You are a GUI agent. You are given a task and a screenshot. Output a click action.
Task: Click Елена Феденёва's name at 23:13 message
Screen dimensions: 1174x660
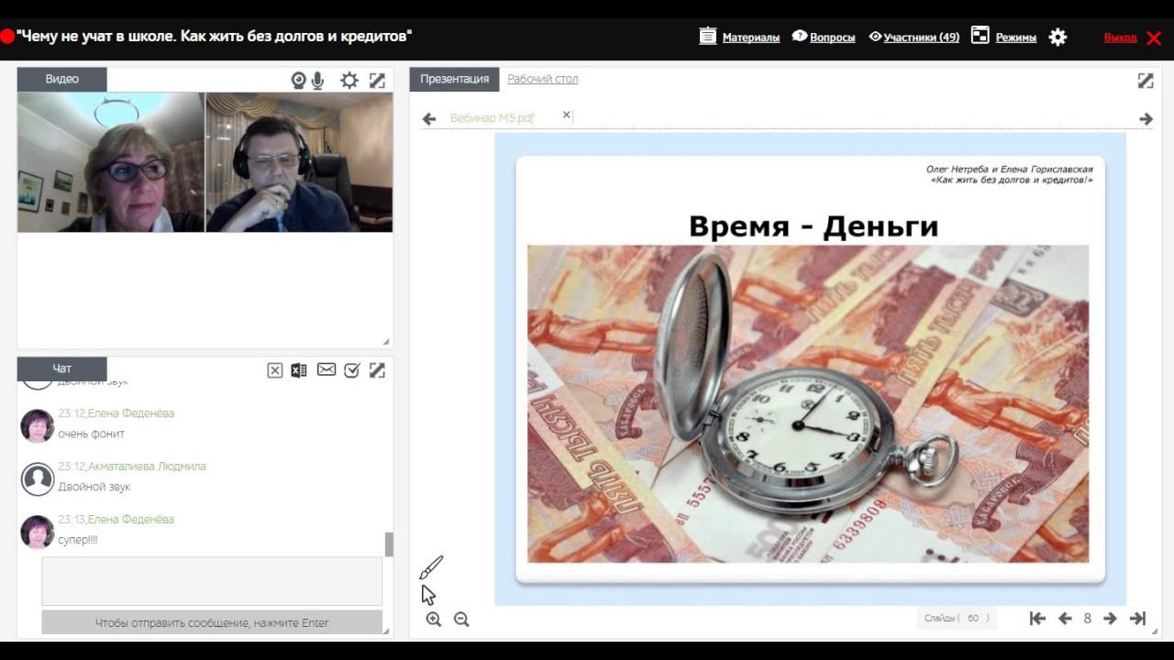click(x=131, y=520)
